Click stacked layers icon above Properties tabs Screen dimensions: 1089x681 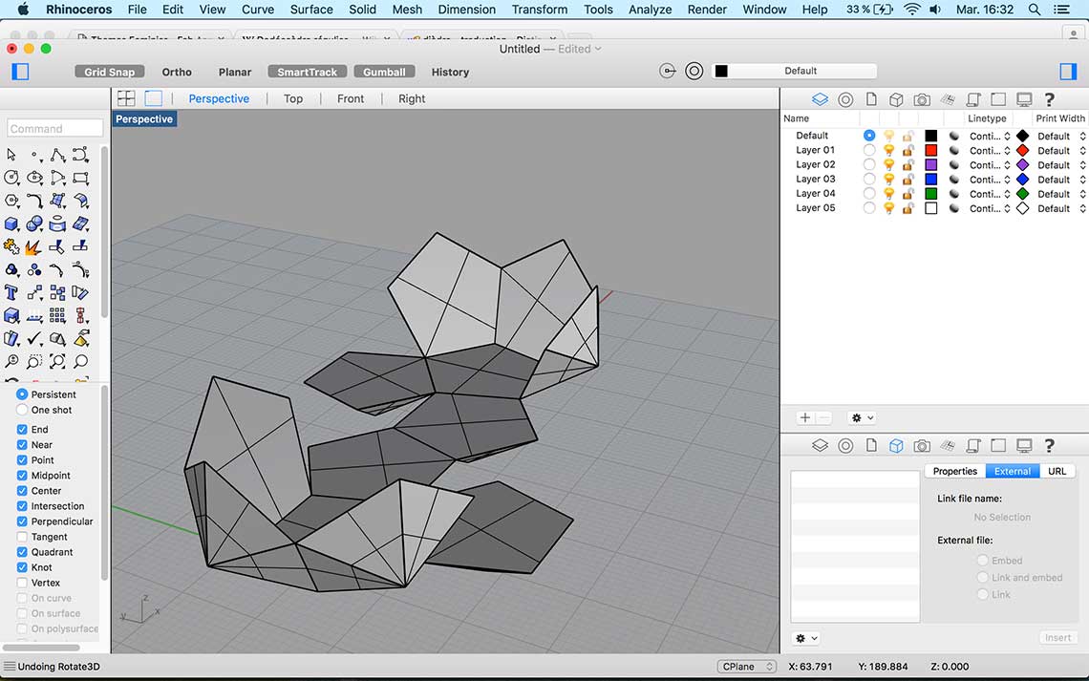click(820, 445)
